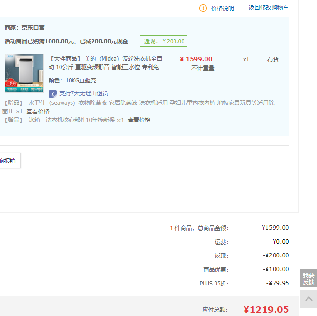Click the PLUS 95折 discount value -¥79.95
317x316 pixels.
click(277, 283)
